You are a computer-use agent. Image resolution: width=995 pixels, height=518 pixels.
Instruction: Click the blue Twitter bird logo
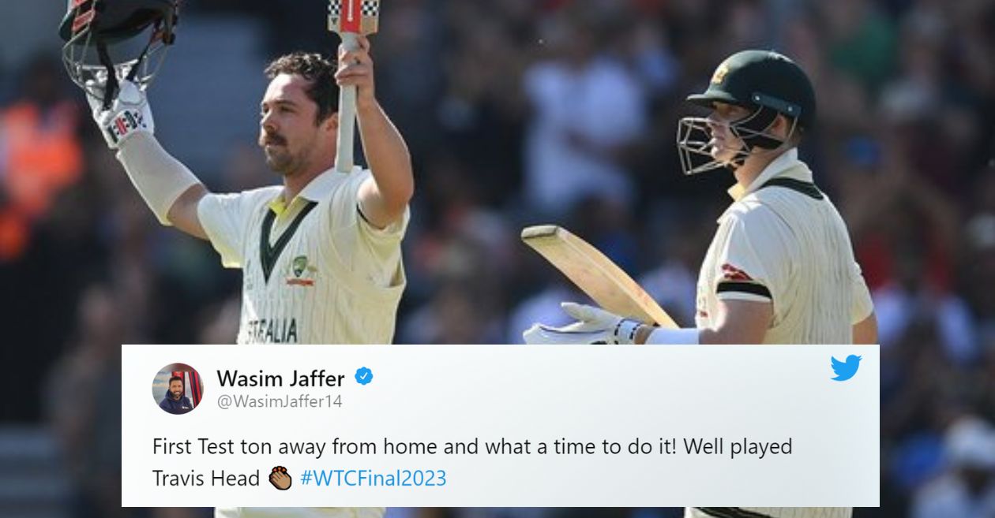tap(846, 368)
